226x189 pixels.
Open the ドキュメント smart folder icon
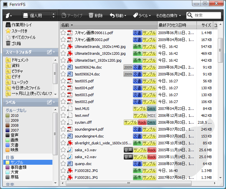pyautogui.click(x=8, y=60)
